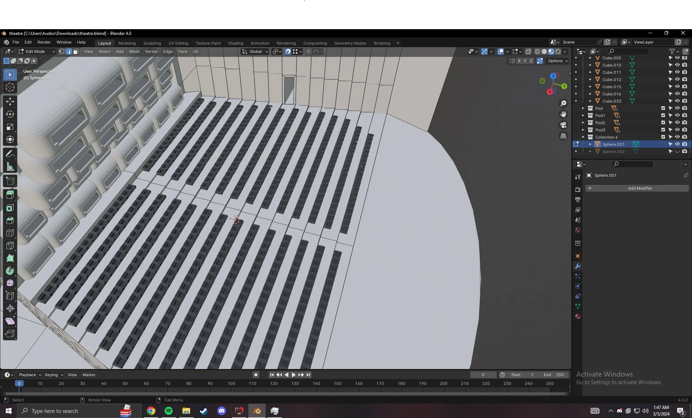Open Global transform orientation dropdown
The width and height of the screenshot is (692, 418).
[256, 51]
